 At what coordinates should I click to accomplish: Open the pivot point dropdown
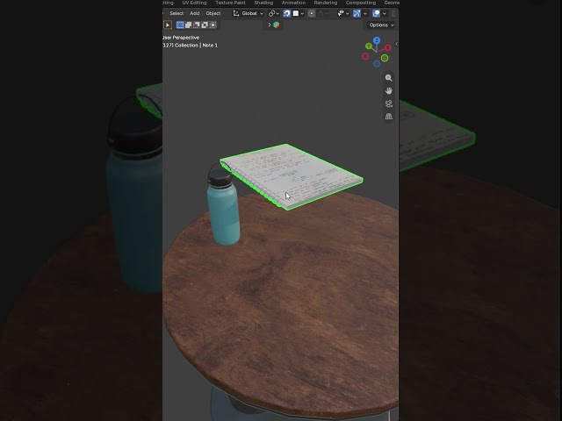pos(274,13)
